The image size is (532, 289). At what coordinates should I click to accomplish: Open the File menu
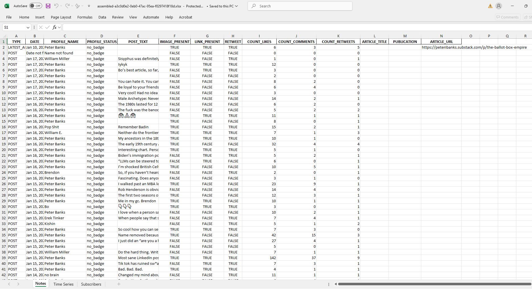tap(9, 17)
